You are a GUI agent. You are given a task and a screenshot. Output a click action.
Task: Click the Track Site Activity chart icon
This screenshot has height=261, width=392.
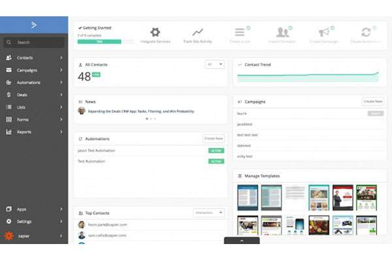197,32
